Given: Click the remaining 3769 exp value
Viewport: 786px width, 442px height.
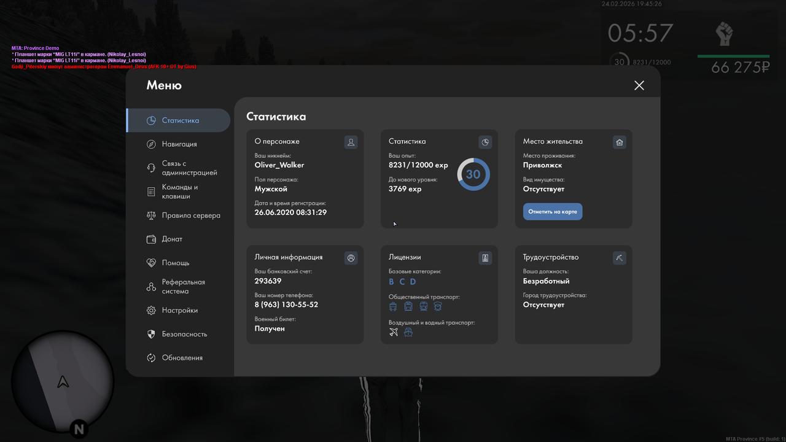Looking at the screenshot, I should [x=405, y=189].
